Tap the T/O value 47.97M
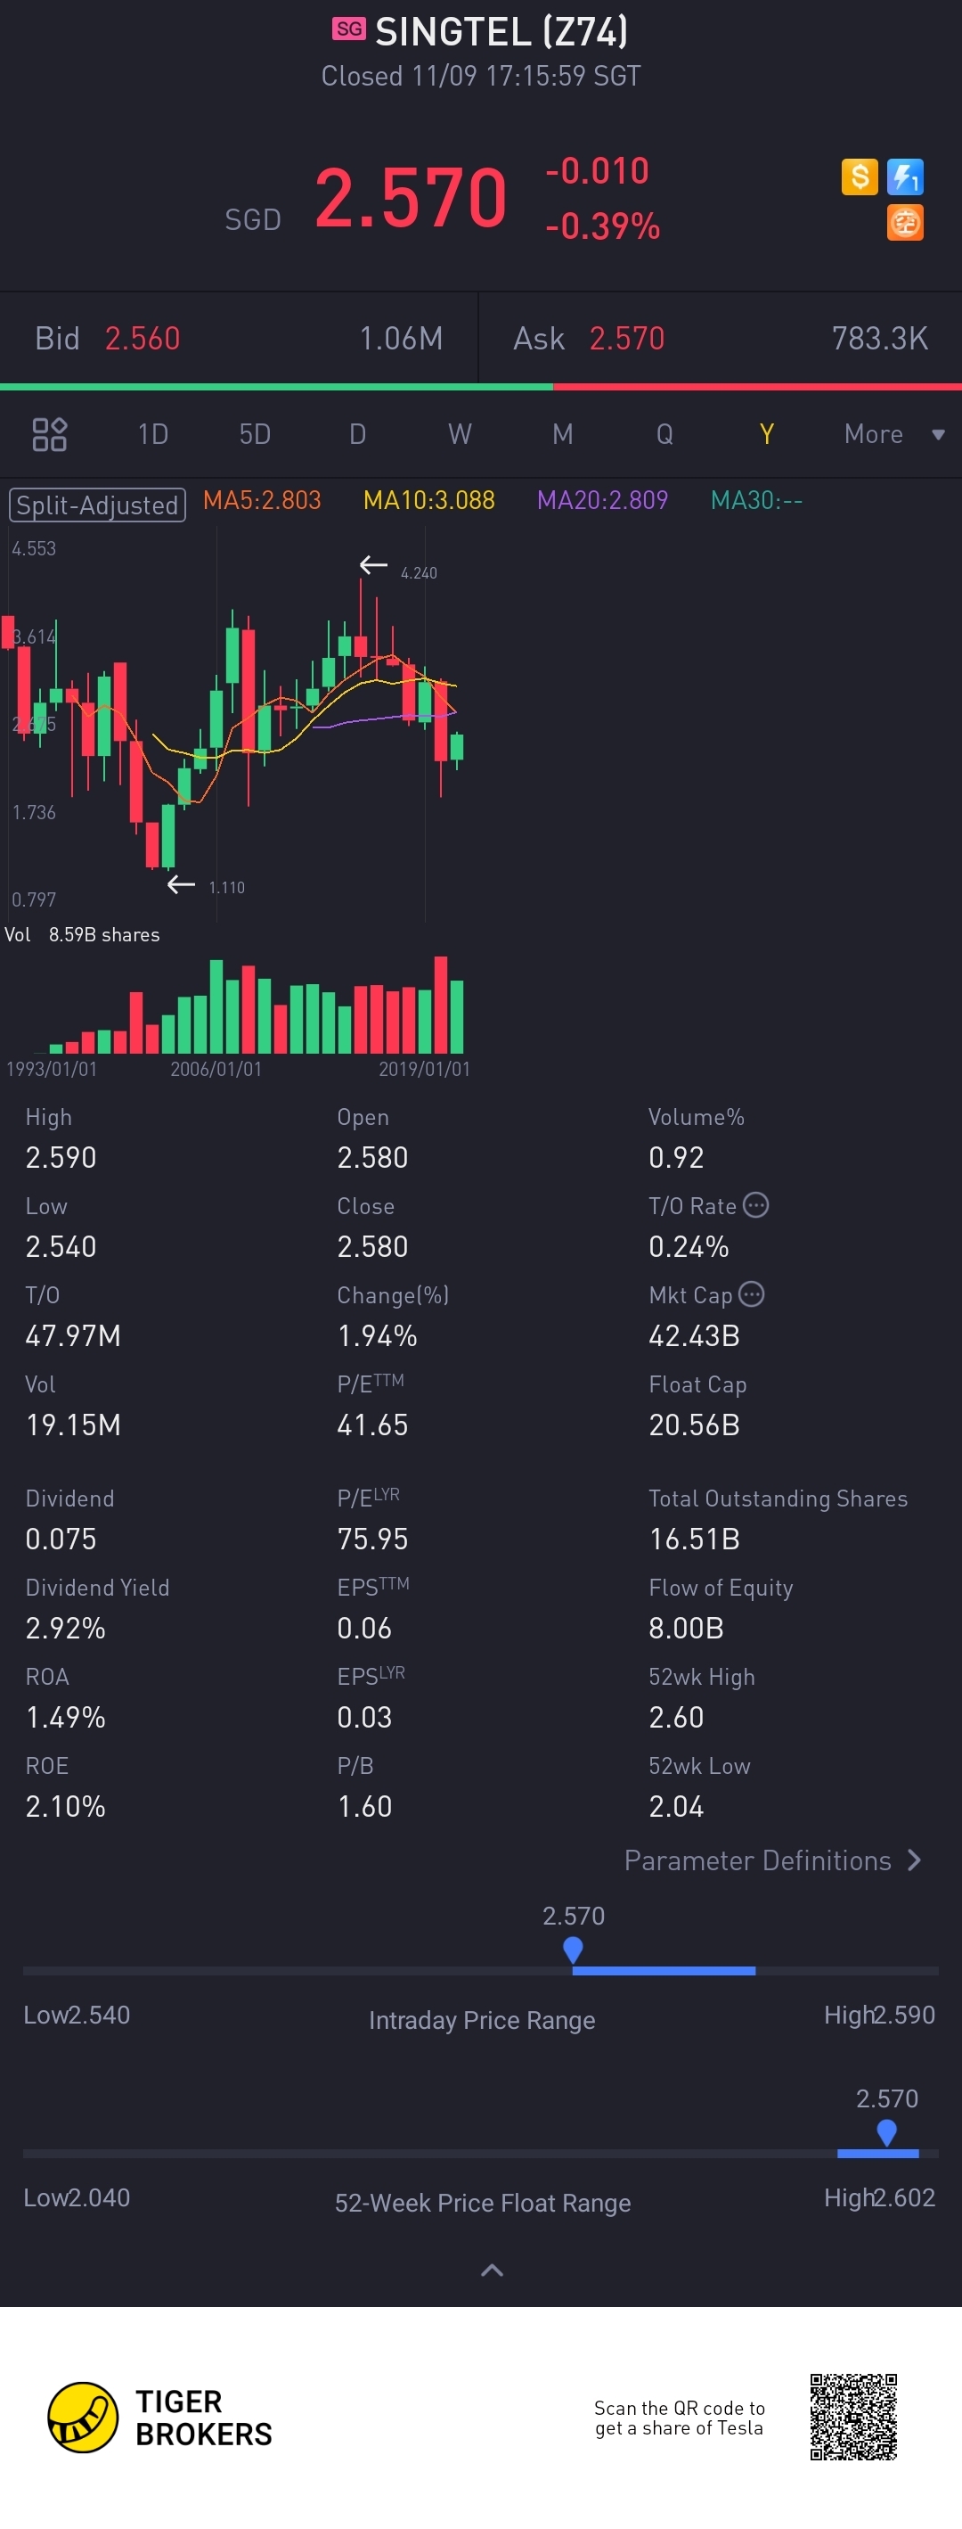The height and width of the screenshot is (2529, 962). pyautogui.click(x=74, y=1336)
